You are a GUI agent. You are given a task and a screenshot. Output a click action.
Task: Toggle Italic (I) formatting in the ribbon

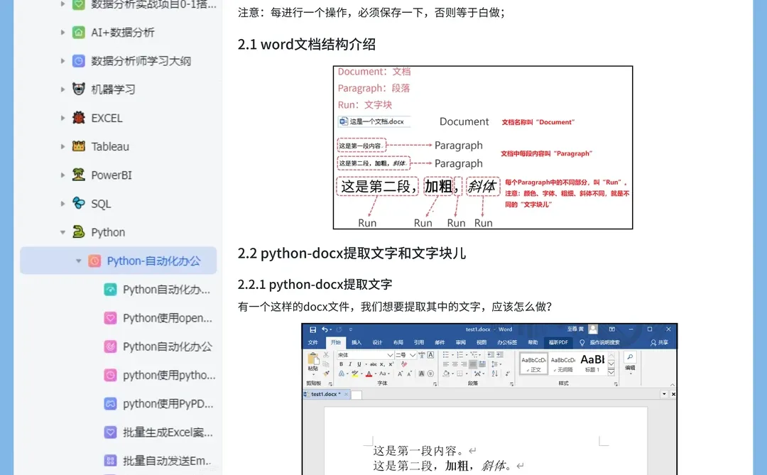coord(349,364)
